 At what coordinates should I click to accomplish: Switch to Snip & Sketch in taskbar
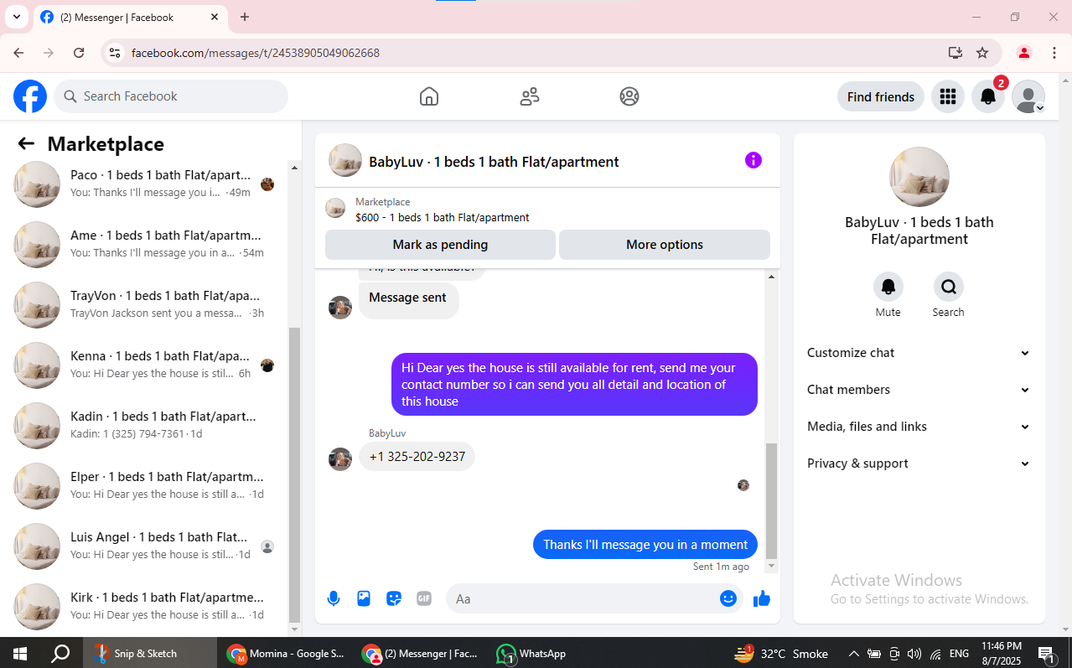[149, 654]
